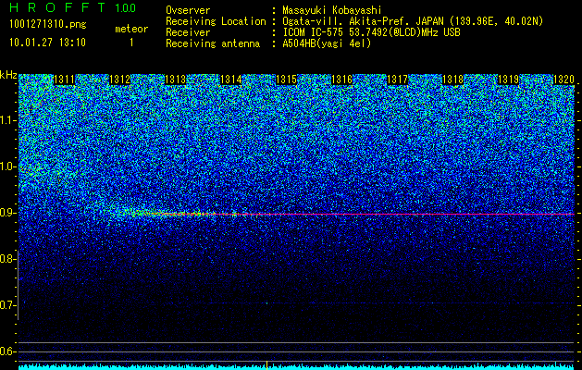Click the filename 1001271310.png
Screen dimensions: 582x370
(48, 25)
